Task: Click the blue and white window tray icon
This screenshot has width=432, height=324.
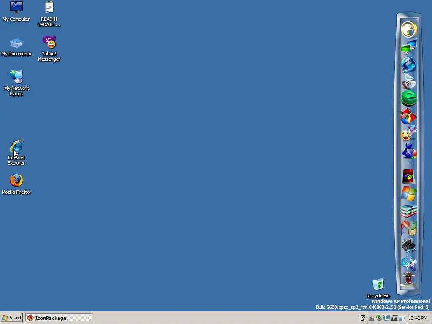Action: click(402, 318)
